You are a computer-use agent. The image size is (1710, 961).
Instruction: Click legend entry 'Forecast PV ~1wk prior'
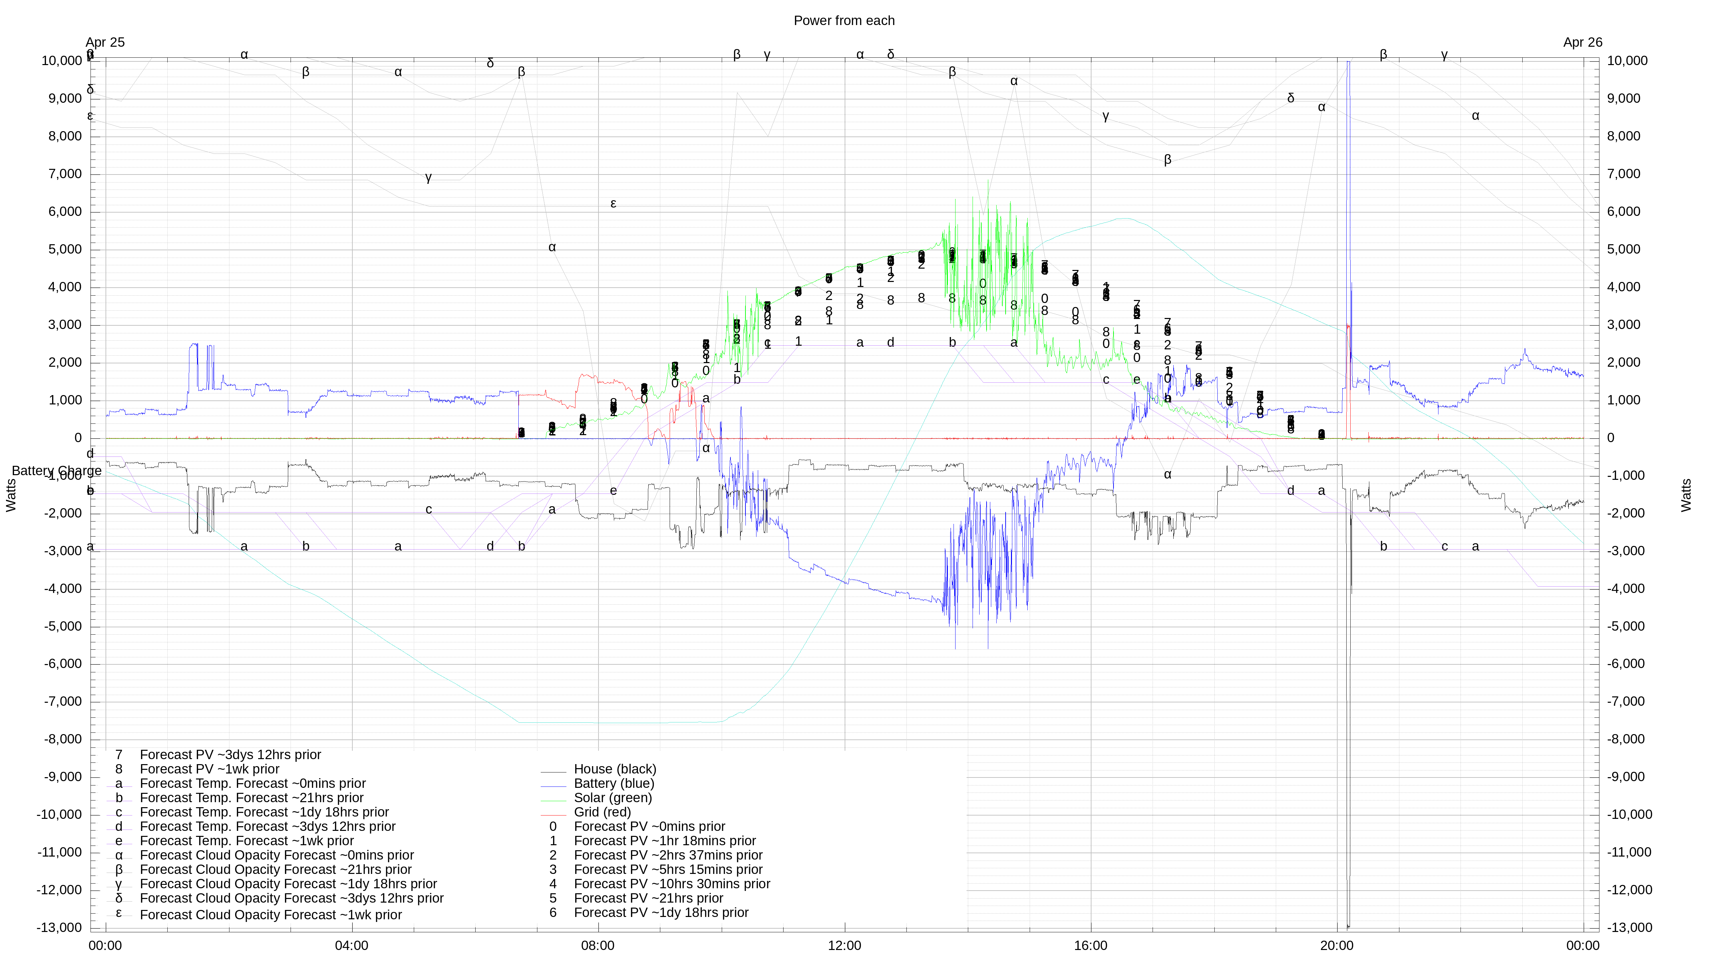(x=209, y=769)
